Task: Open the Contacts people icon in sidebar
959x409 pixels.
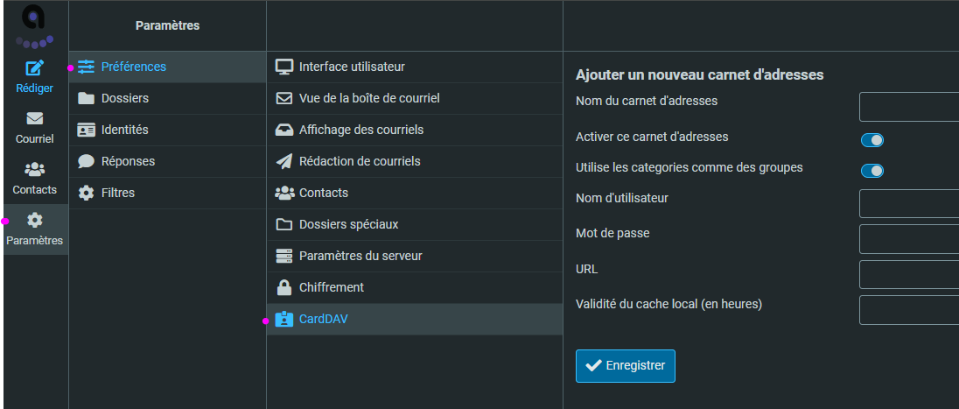Action: point(35,170)
